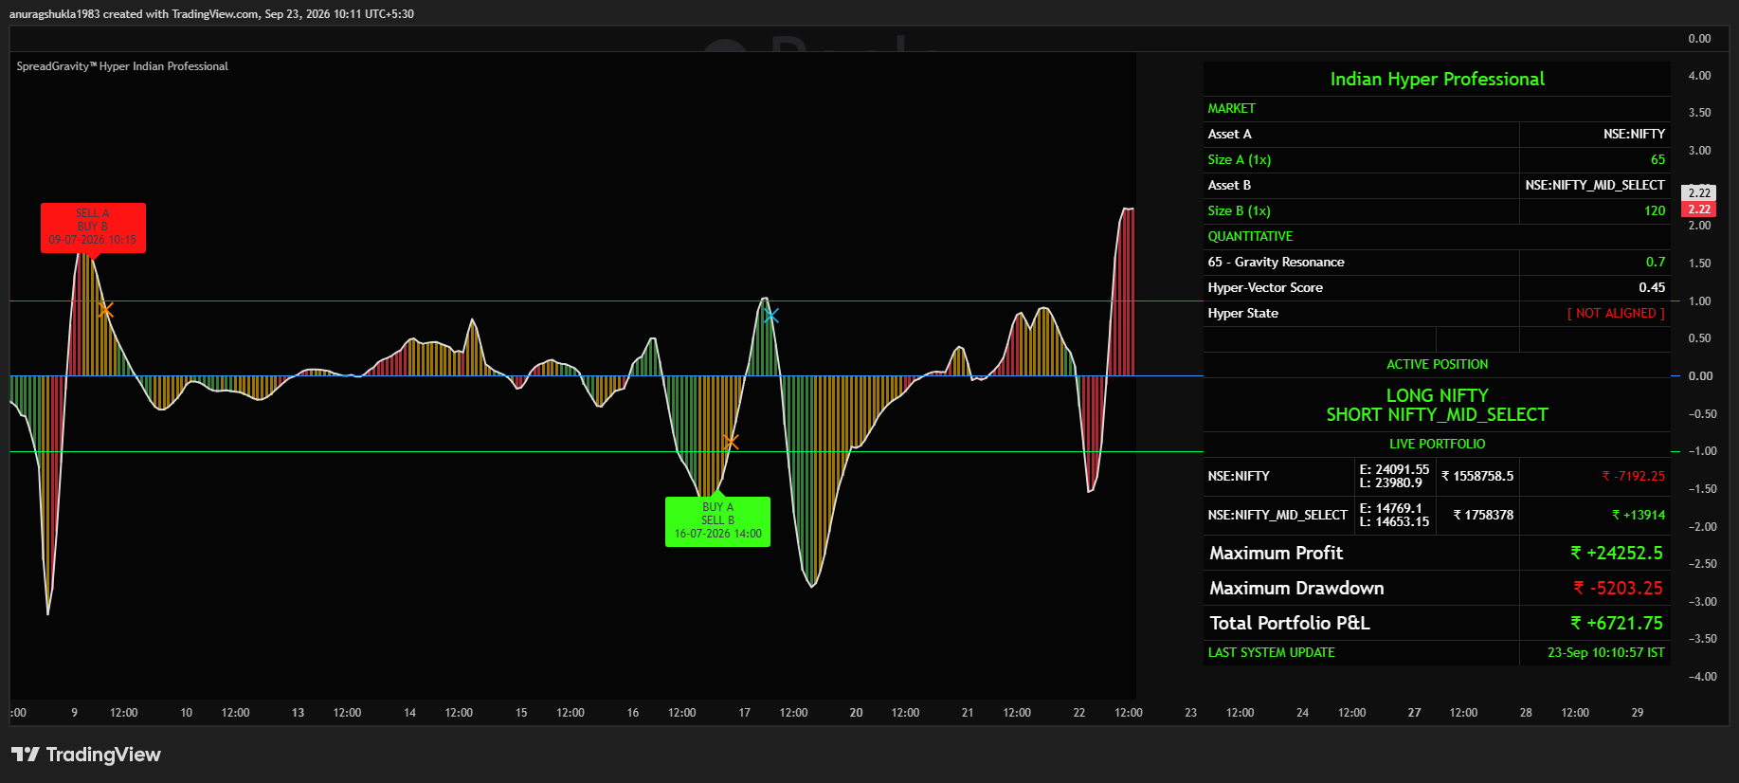Click the NIFTY exposure value 1558758.5

1477,477
